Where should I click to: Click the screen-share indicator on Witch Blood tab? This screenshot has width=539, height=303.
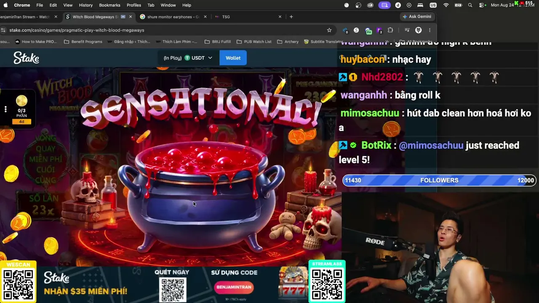[123, 17]
